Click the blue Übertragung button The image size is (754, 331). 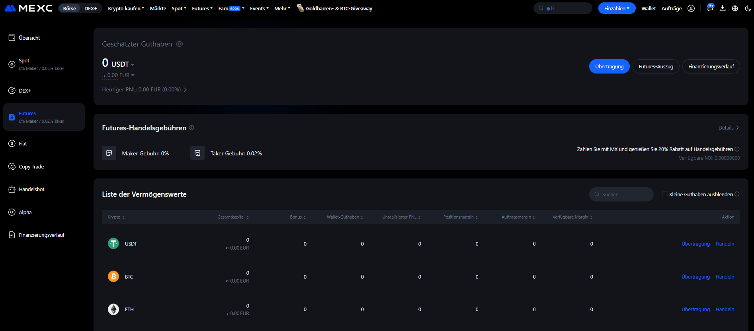click(x=609, y=66)
